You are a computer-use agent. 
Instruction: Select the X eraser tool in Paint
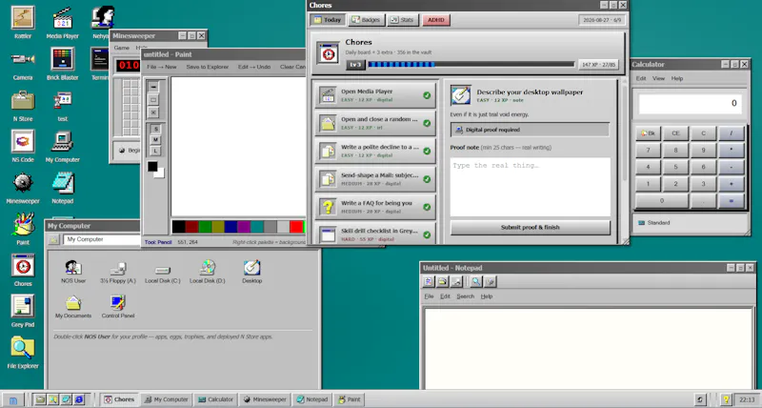[153, 112]
